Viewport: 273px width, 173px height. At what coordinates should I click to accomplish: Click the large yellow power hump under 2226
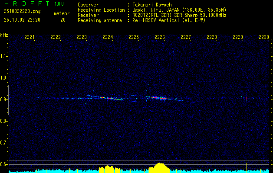click(158, 168)
